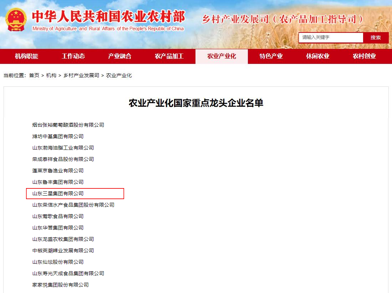Go to the 农产品加工 section
This screenshot has width=392, height=293.
click(169, 56)
